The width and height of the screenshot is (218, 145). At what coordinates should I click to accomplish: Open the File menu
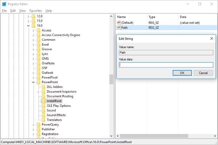click(x=4, y=11)
